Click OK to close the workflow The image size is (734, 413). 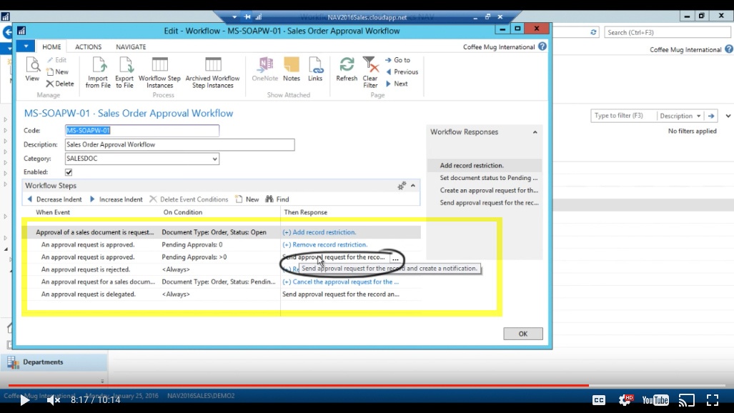(x=523, y=334)
